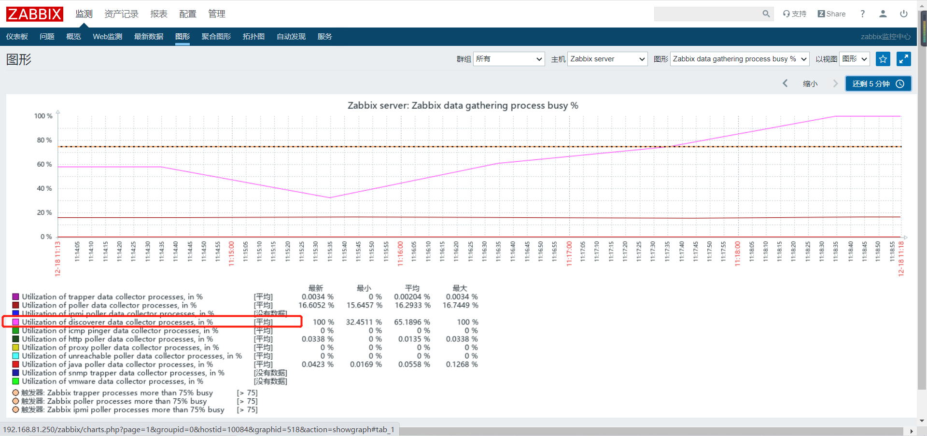Viewport: 927px width, 436px height.
Task: Toggle fullscreen with the expand icon
Action: [904, 59]
